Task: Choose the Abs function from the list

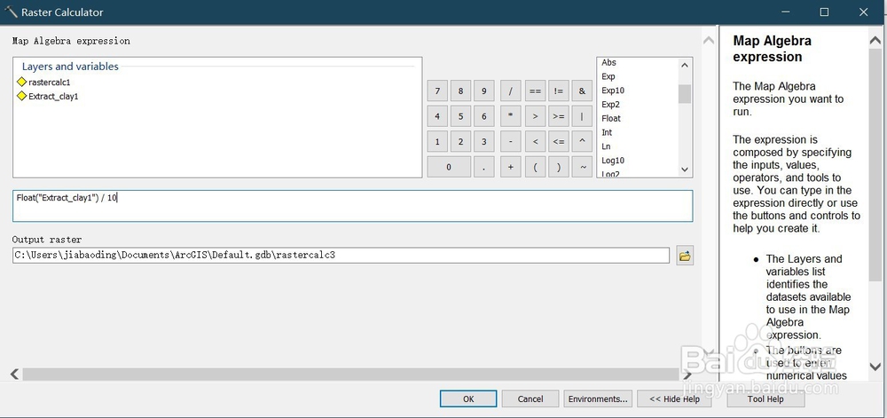Action: 608,63
